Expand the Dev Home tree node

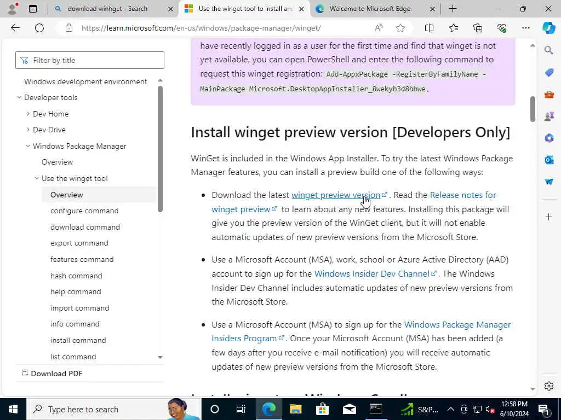[x=28, y=114]
